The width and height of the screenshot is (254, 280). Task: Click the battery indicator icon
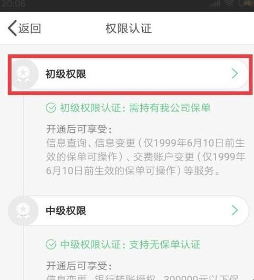[x=247, y=3]
